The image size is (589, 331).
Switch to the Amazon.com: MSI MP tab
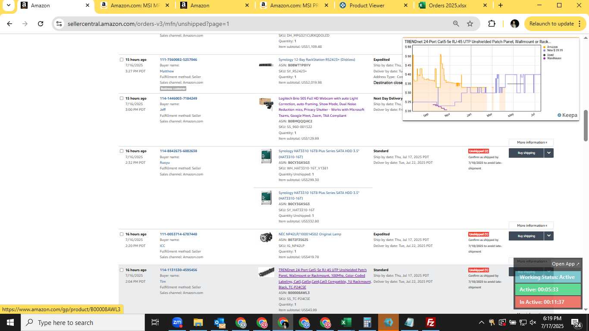tap(135, 6)
